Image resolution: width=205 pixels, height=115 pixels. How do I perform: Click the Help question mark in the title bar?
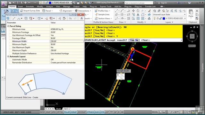189,3
